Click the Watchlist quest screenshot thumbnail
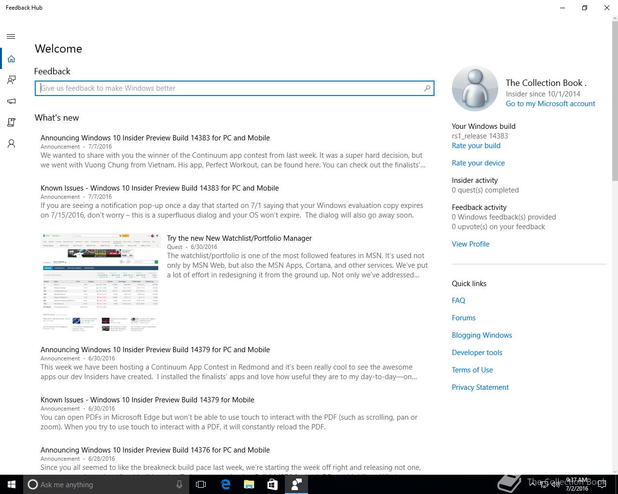 [100, 282]
